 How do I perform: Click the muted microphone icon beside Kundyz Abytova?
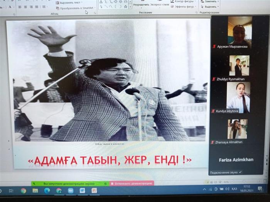(214, 111)
